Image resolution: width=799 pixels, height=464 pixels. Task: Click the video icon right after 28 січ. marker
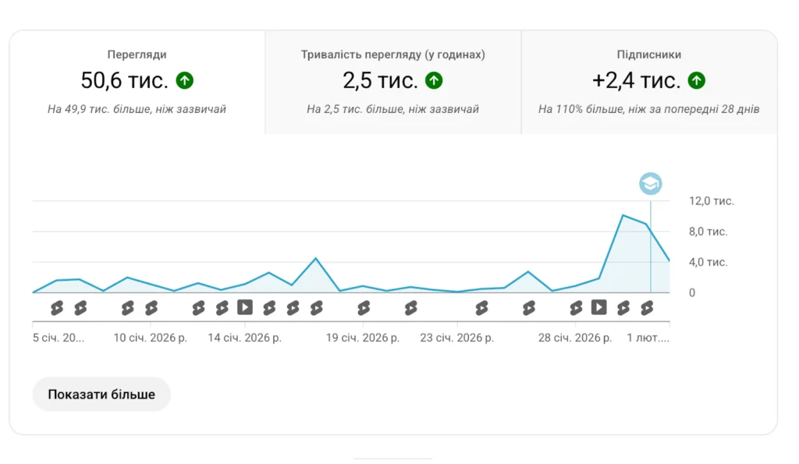(598, 307)
